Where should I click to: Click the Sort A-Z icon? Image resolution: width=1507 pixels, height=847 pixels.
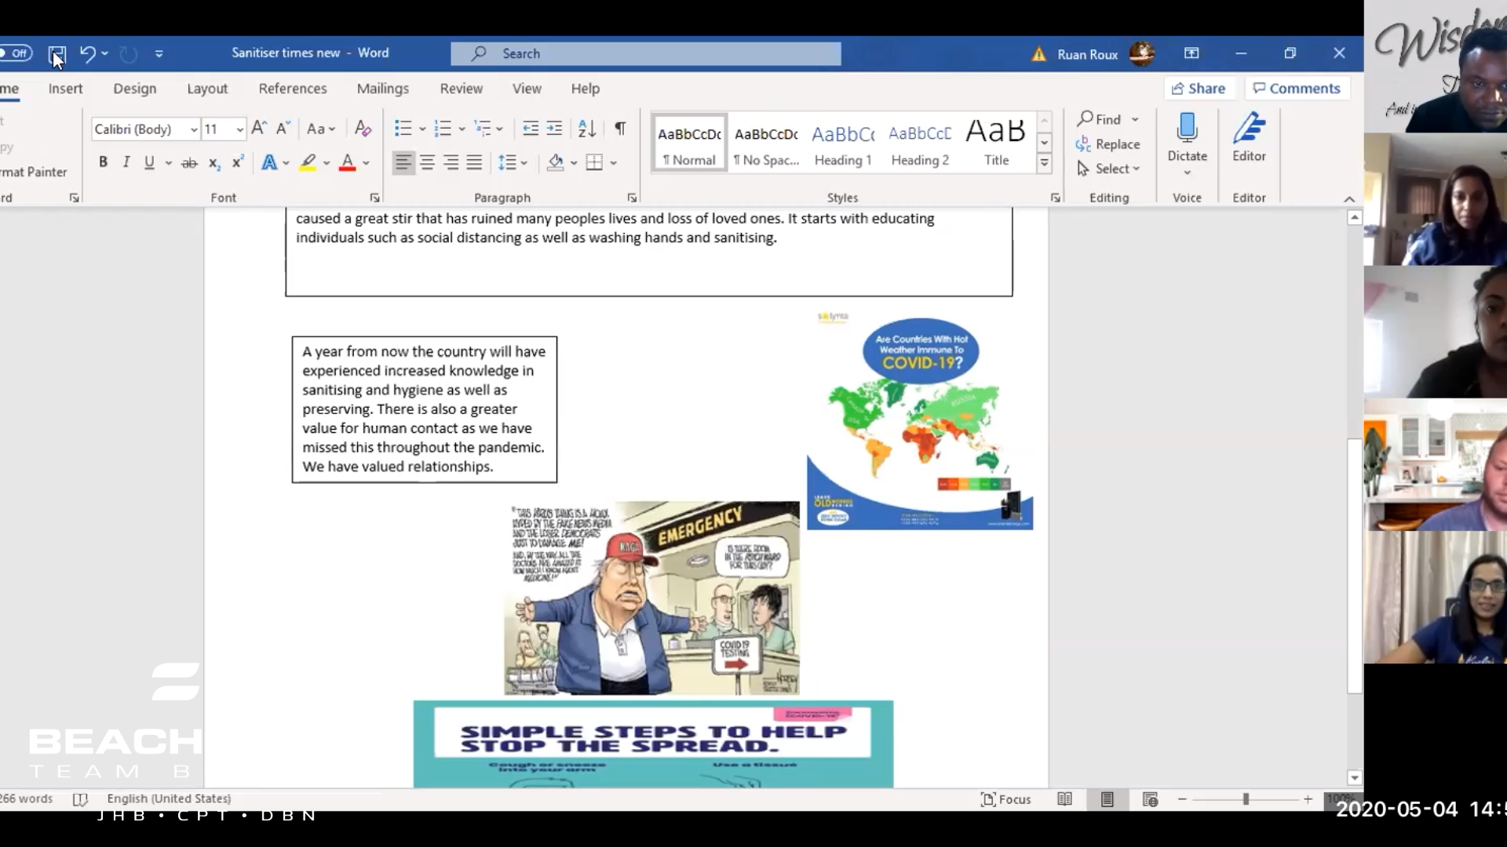586,129
